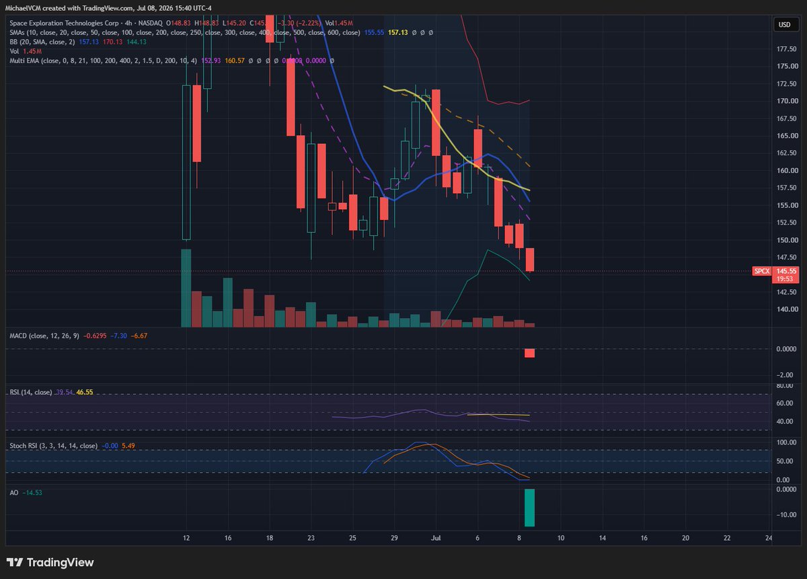
Task: Click the Stoch RSI value 5.49
Action: pyautogui.click(x=128, y=446)
